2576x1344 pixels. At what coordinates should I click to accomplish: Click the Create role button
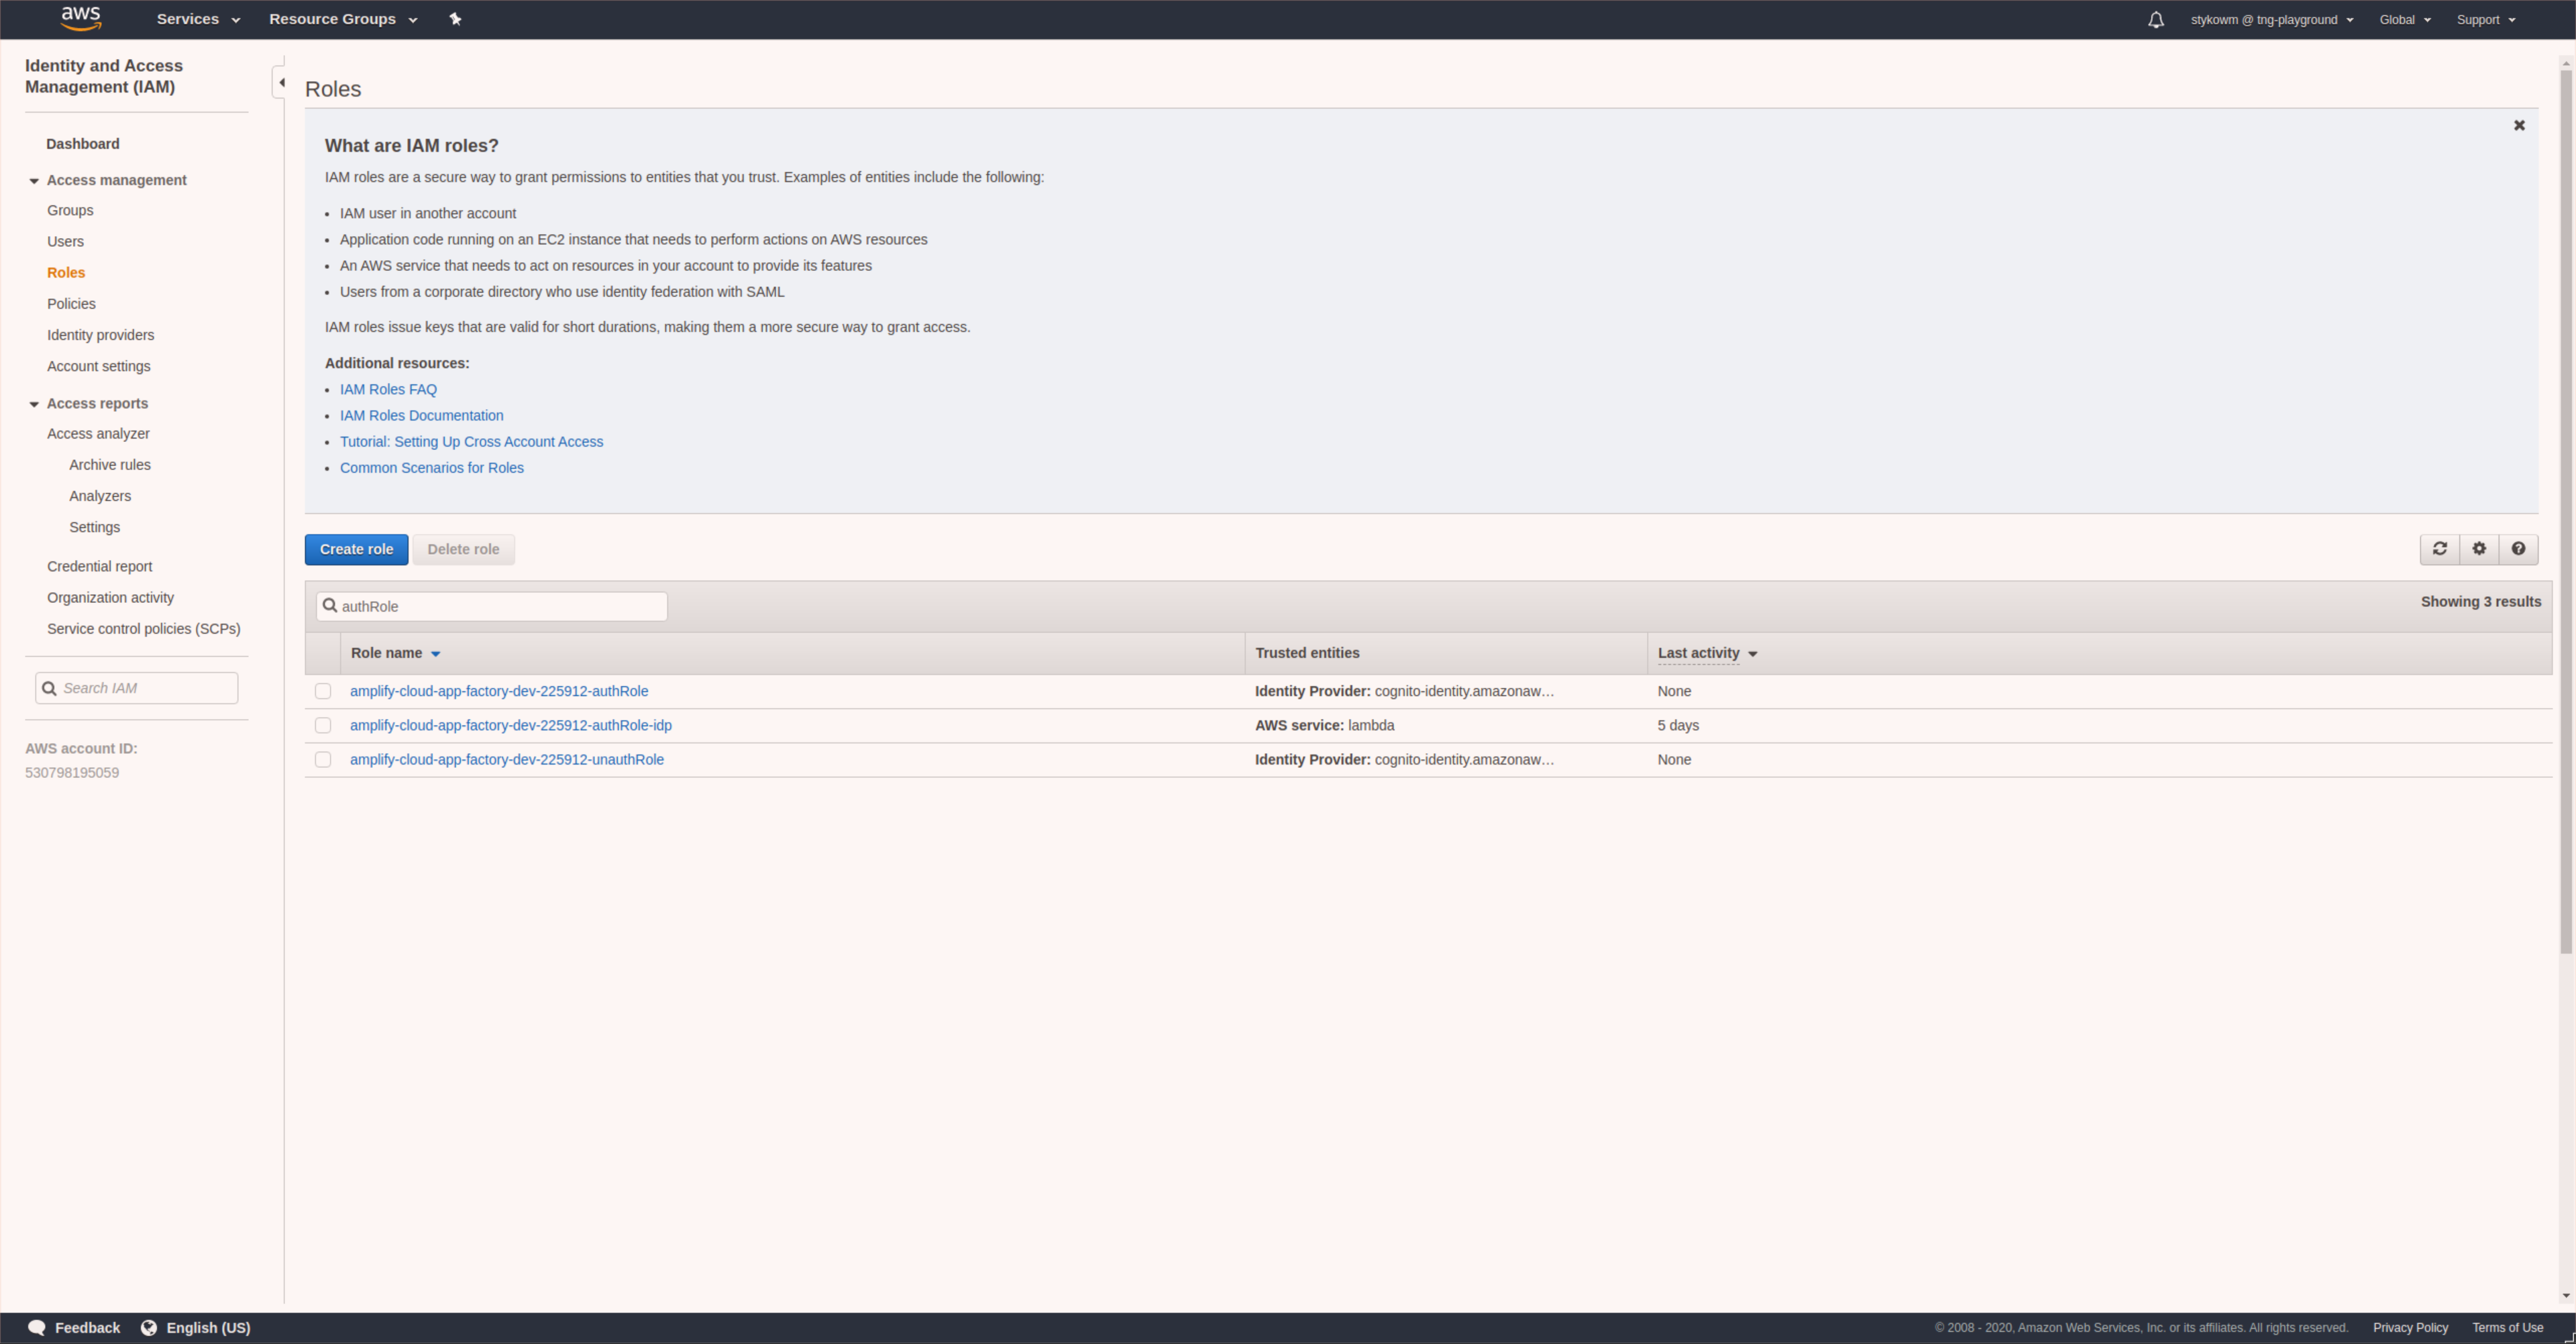(354, 549)
